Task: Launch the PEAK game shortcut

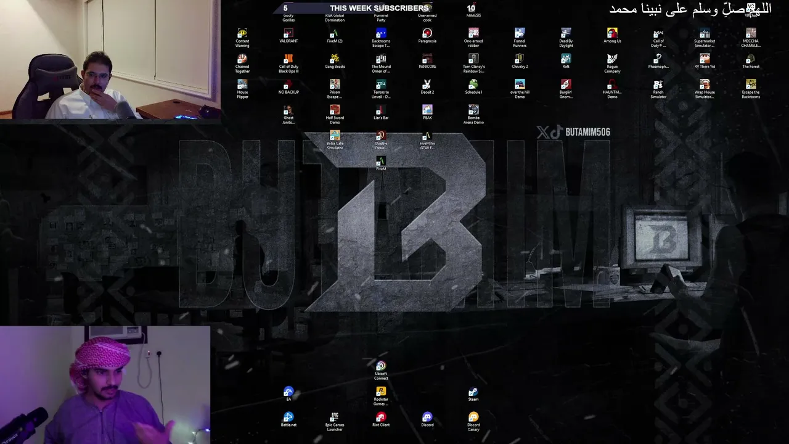Action: tap(427, 113)
